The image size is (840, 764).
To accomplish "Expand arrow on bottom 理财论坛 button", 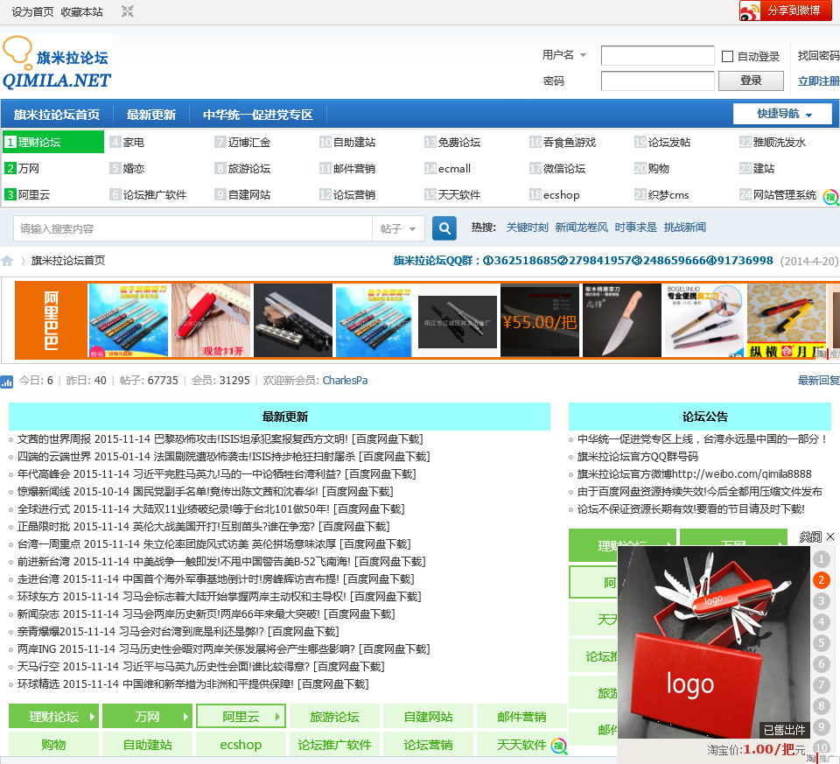I will [92, 717].
